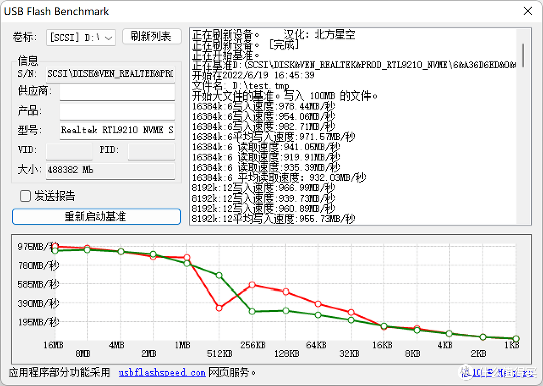Click the green data point at 512KB

pos(219,275)
